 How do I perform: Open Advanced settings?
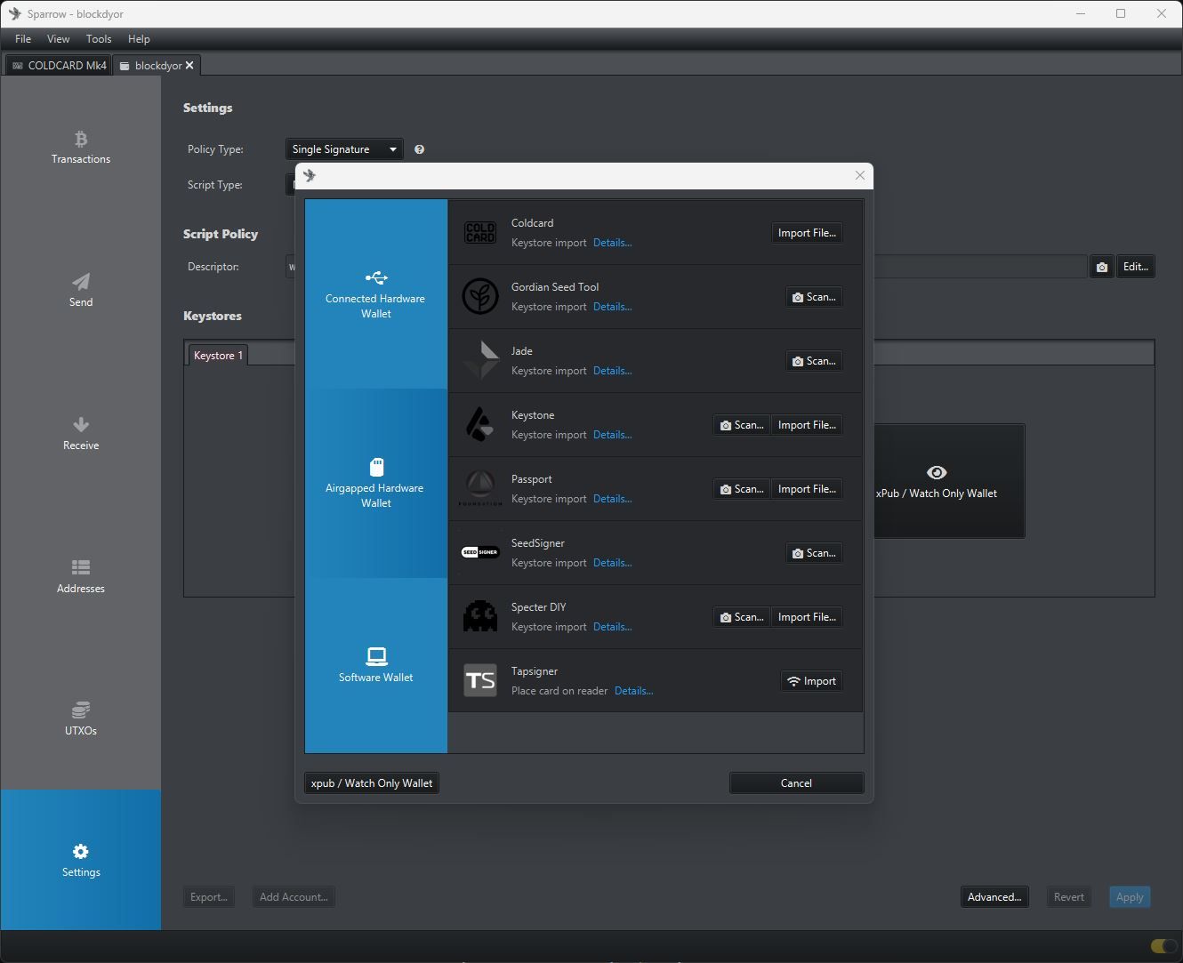(994, 897)
